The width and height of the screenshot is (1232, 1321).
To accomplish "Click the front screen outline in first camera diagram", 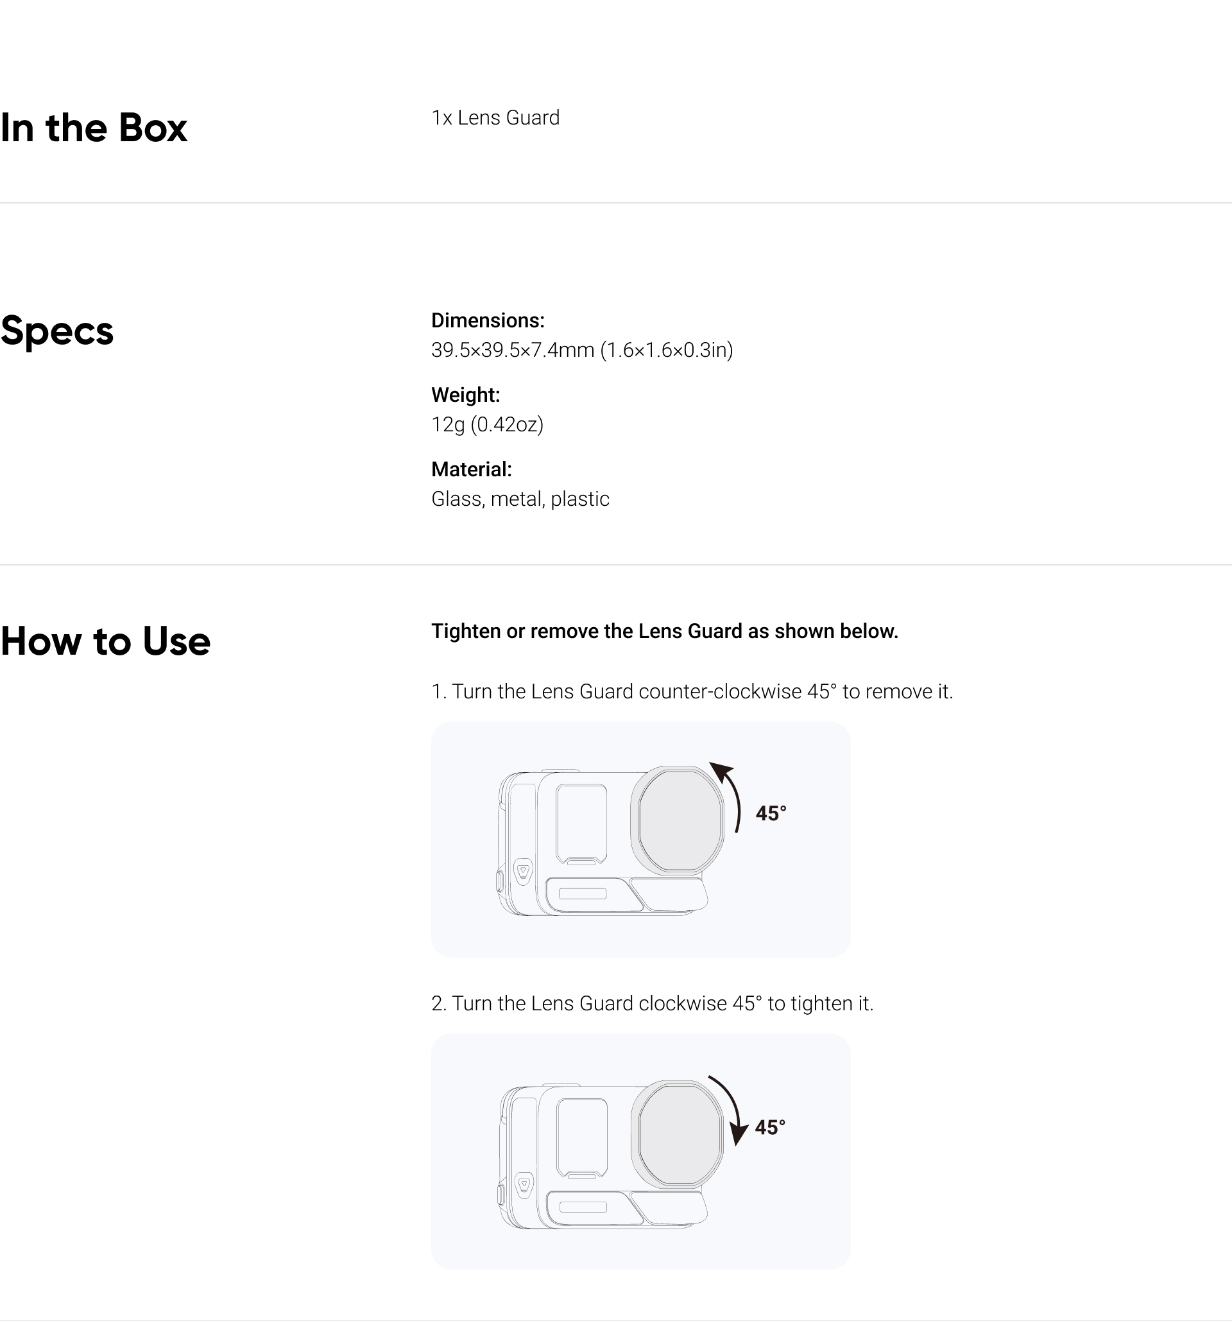I will pyautogui.click(x=582, y=824).
